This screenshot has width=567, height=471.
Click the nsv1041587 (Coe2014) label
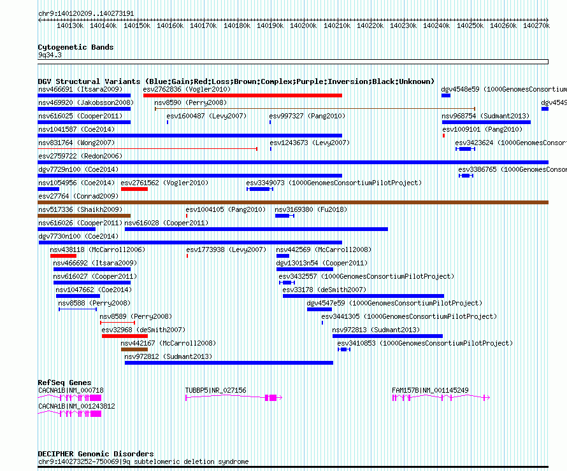pyautogui.click(x=76, y=129)
